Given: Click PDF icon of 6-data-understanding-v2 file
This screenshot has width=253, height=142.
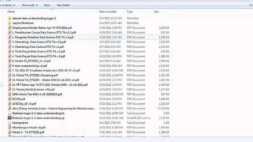Looking at the screenshot, I should point(9,66).
